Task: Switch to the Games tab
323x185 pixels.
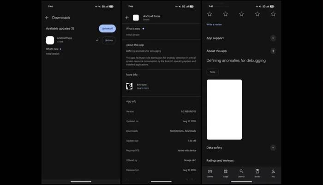Action: (x=209, y=173)
